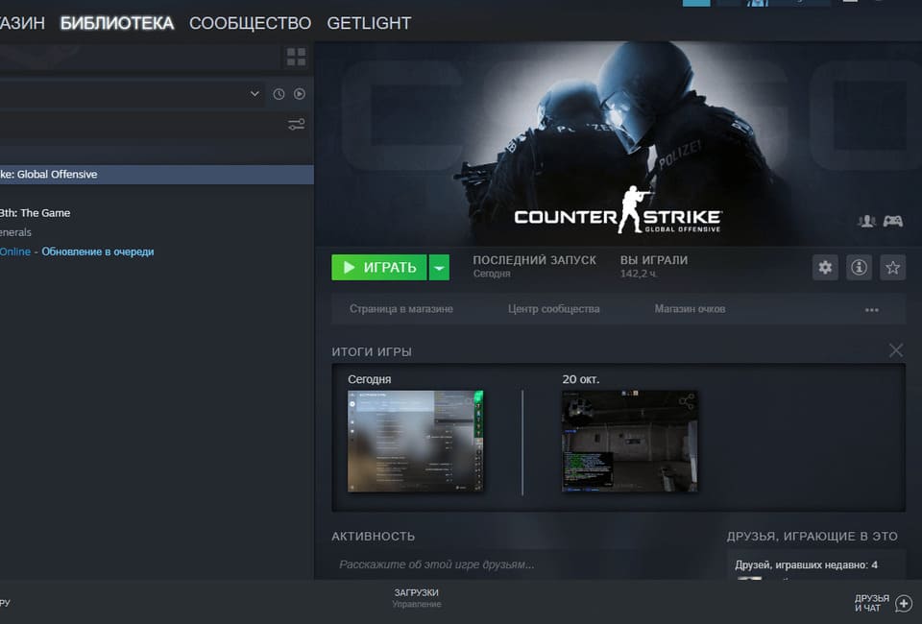Click the multiplayer friends icon on banner
The height and width of the screenshot is (624, 922).
tap(866, 221)
